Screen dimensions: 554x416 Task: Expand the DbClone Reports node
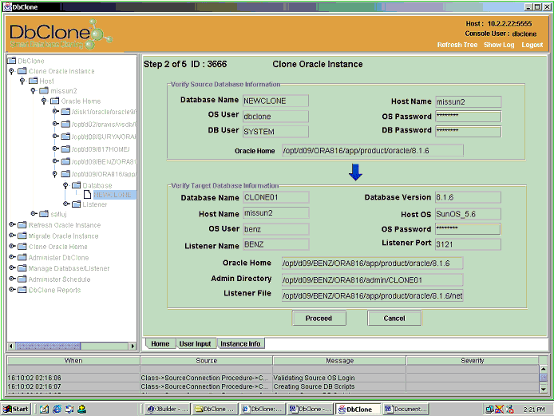click(12, 289)
